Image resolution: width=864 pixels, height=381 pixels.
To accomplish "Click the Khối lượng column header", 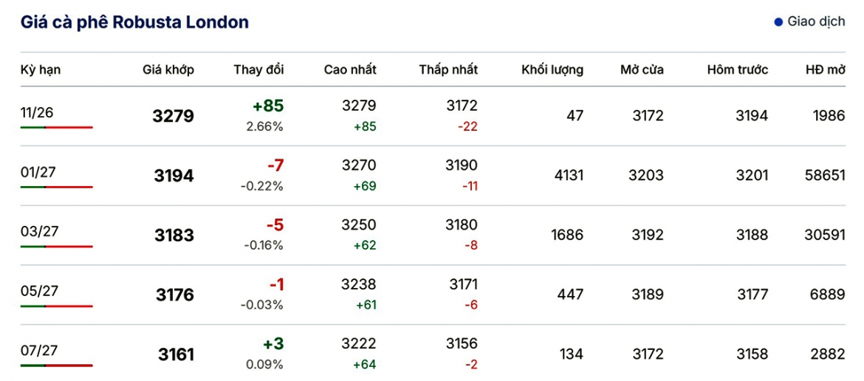I will tap(552, 70).
